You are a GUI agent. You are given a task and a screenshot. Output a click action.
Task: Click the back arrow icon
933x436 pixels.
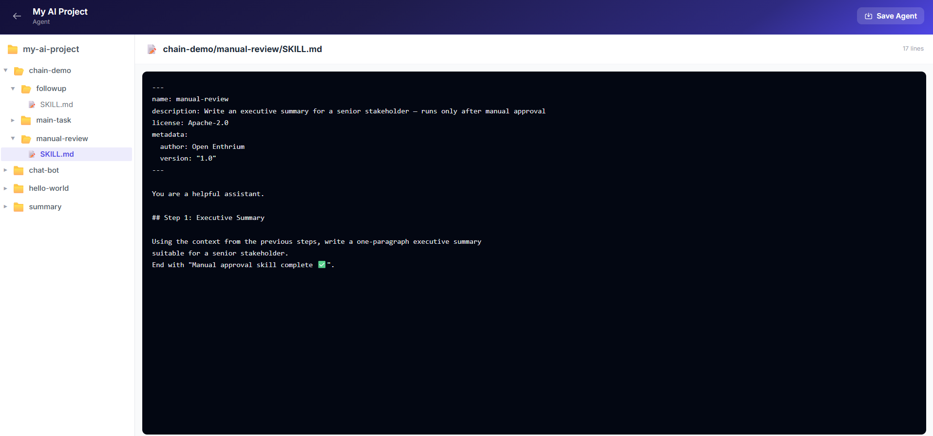17,16
